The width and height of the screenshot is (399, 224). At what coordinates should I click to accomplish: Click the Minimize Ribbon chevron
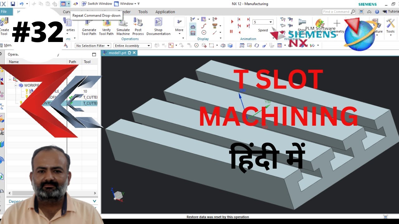click(x=369, y=12)
